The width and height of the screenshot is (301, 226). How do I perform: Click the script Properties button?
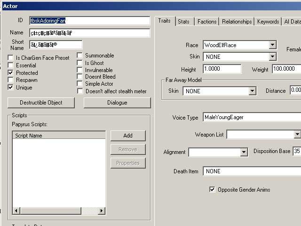[x=128, y=163]
